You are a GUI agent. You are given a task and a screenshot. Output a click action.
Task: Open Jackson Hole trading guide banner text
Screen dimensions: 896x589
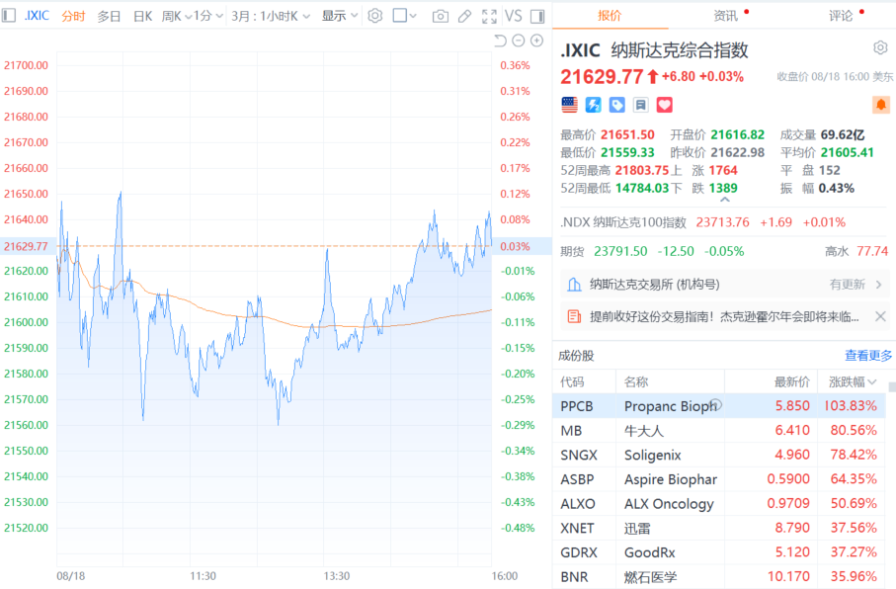pos(724,316)
